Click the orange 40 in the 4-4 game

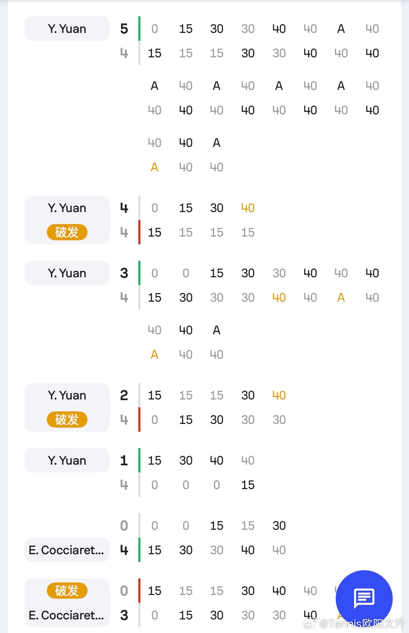(248, 208)
